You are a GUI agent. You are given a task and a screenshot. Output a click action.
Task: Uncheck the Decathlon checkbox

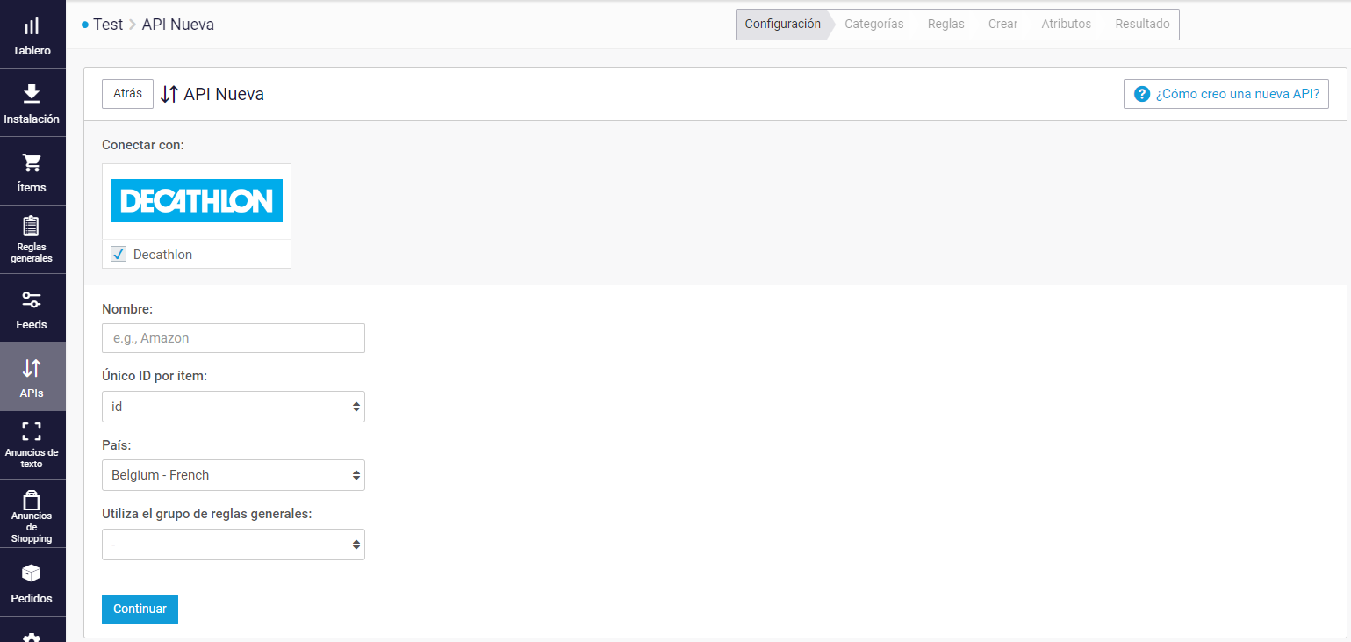[x=119, y=254]
